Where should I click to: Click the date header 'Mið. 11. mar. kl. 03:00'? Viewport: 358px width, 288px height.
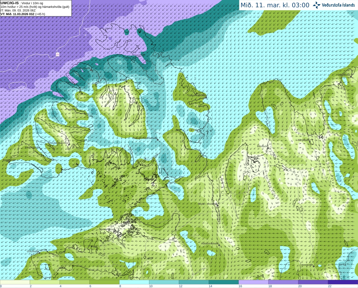275,5
